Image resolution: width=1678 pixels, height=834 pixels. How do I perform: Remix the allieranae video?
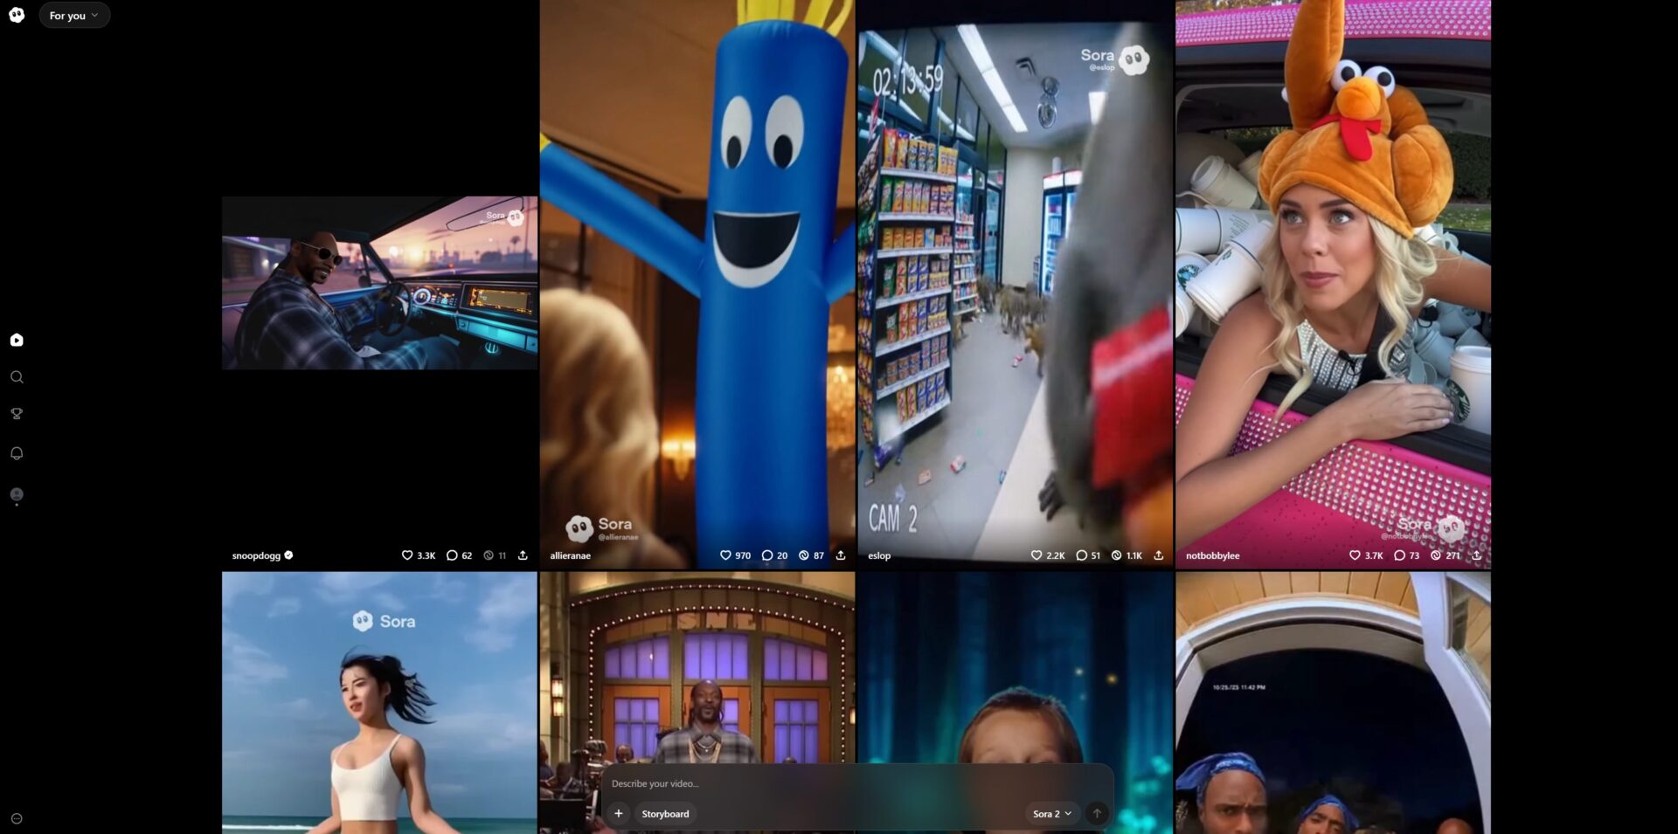pos(804,555)
